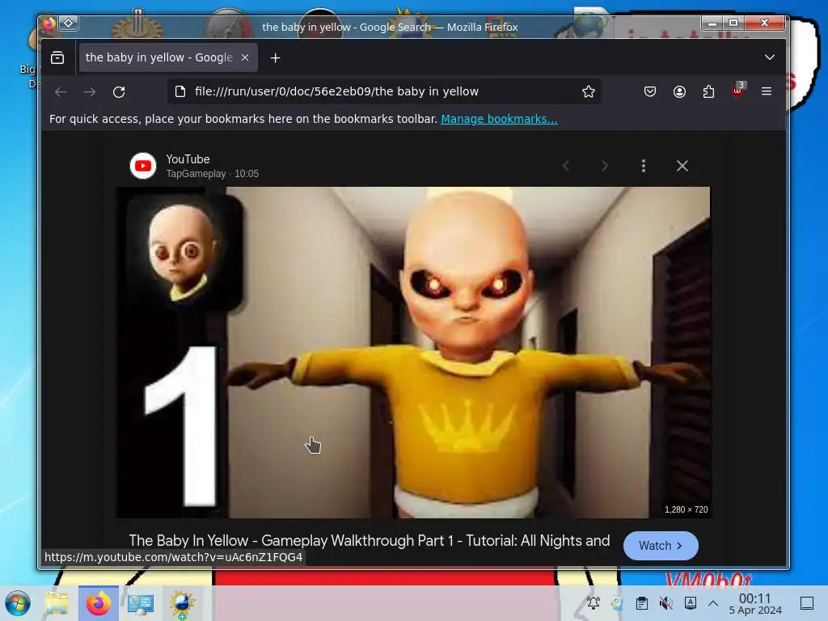Open the Windows Start orb
828x621 pixels.
[x=18, y=603]
